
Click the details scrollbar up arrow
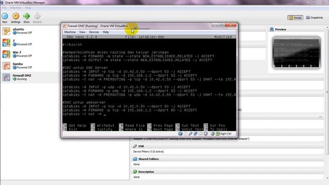(x=327, y=28)
